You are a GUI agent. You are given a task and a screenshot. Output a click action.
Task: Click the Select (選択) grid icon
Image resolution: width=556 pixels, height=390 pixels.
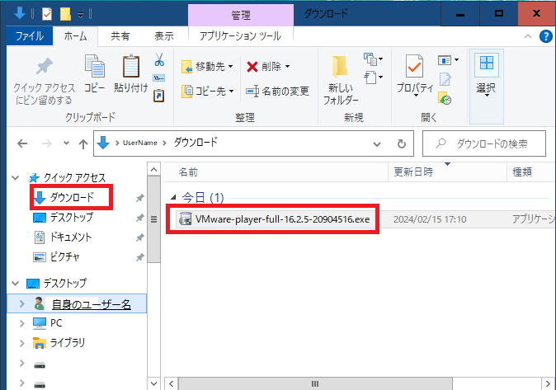point(486,64)
